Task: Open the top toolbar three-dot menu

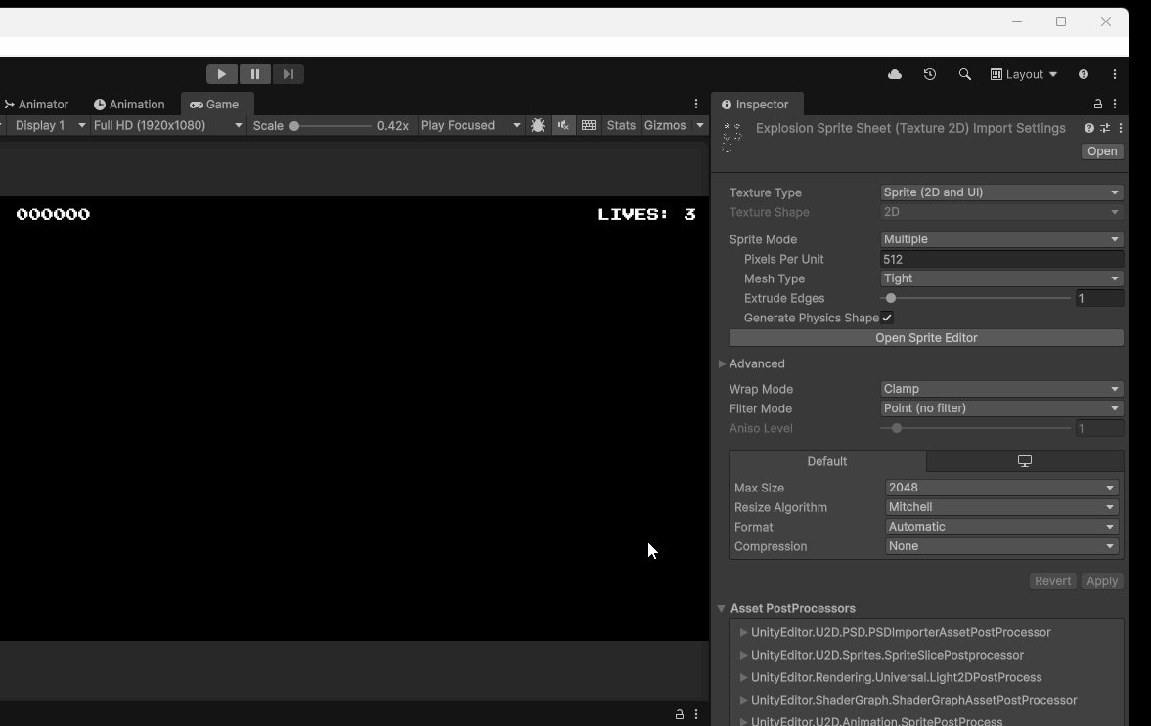Action: [x=1114, y=74]
